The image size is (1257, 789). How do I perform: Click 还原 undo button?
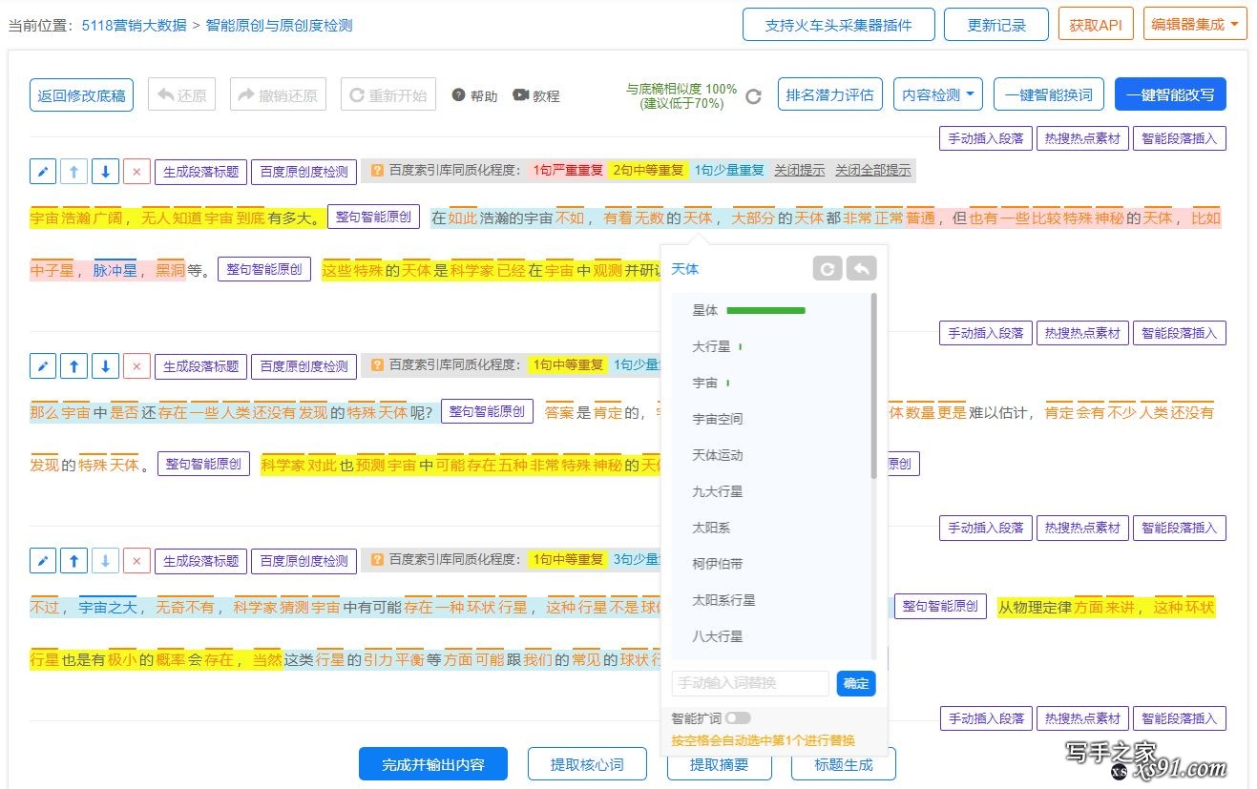181,95
